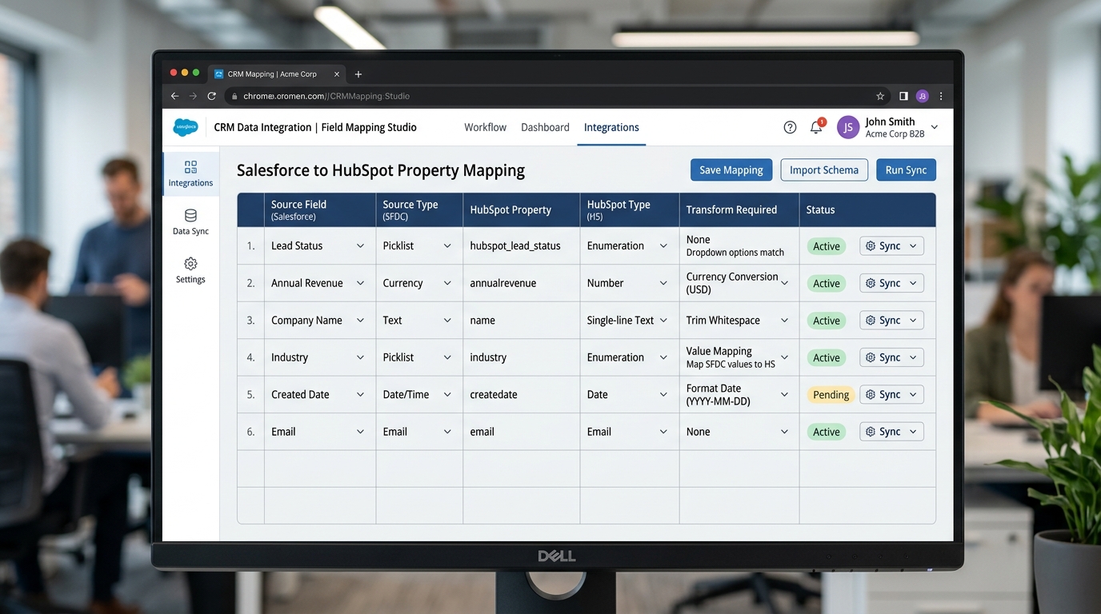Click the Save Mapping button
The image size is (1101, 614).
tap(731, 169)
